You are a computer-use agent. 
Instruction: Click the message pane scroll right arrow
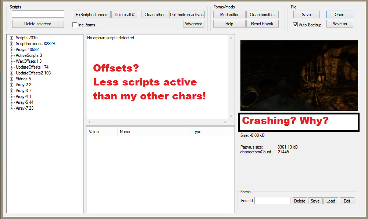coord(225,122)
